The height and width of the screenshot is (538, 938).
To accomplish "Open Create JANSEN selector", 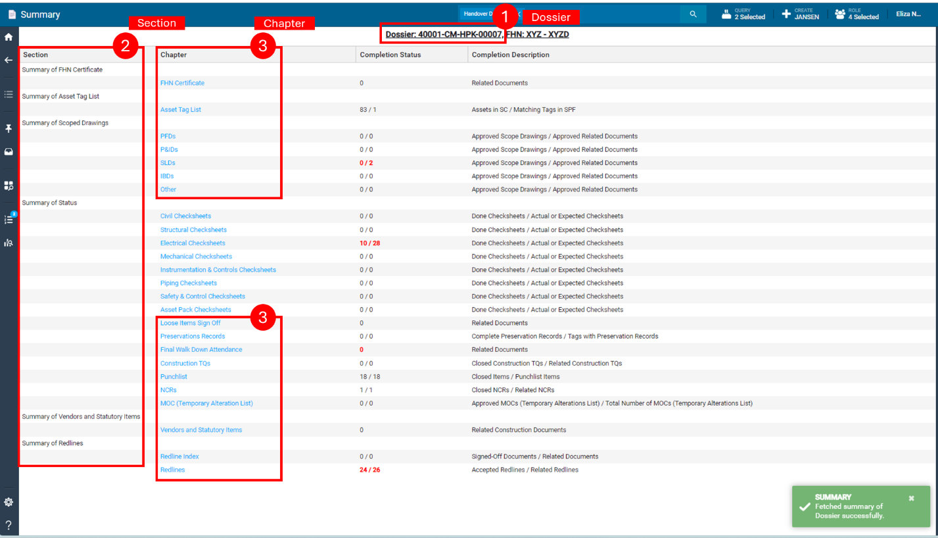I will click(801, 14).
